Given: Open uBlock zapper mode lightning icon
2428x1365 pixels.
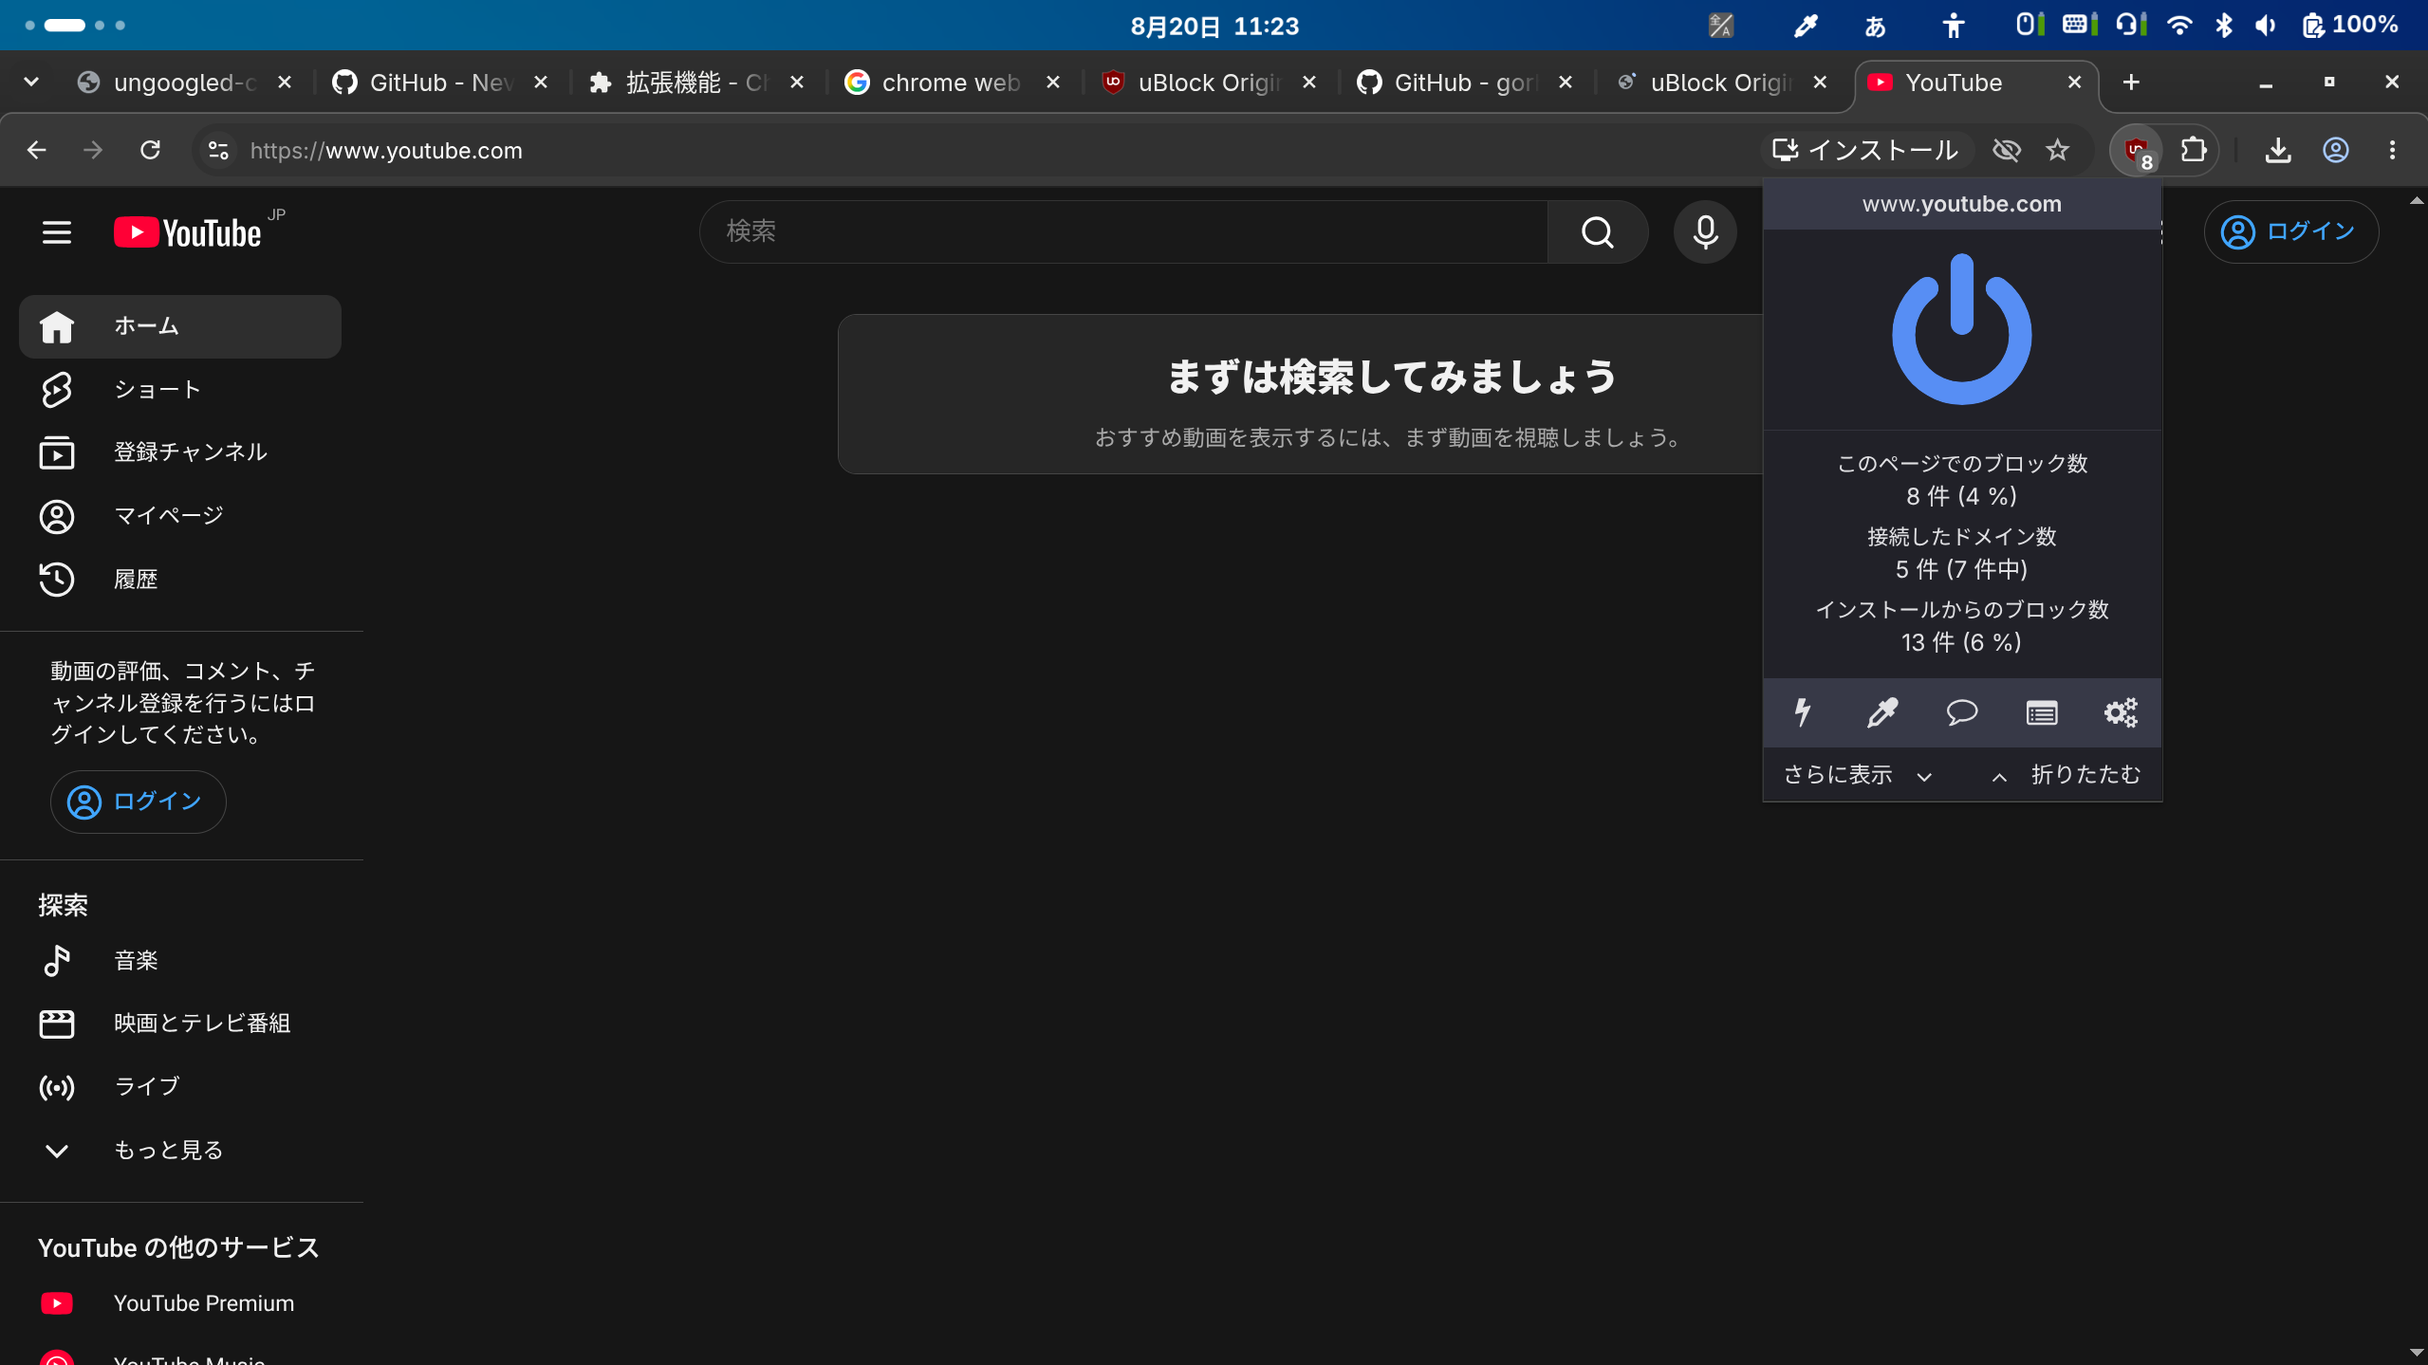Looking at the screenshot, I should pyautogui.click(x=1803, y=711).
